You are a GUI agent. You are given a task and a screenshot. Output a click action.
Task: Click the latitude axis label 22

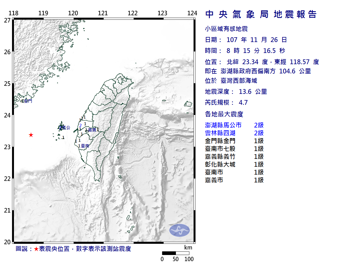[7, 179]
